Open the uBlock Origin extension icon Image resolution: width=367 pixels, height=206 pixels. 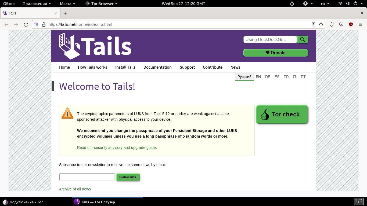pyautogui.click(x=351, y=24)
